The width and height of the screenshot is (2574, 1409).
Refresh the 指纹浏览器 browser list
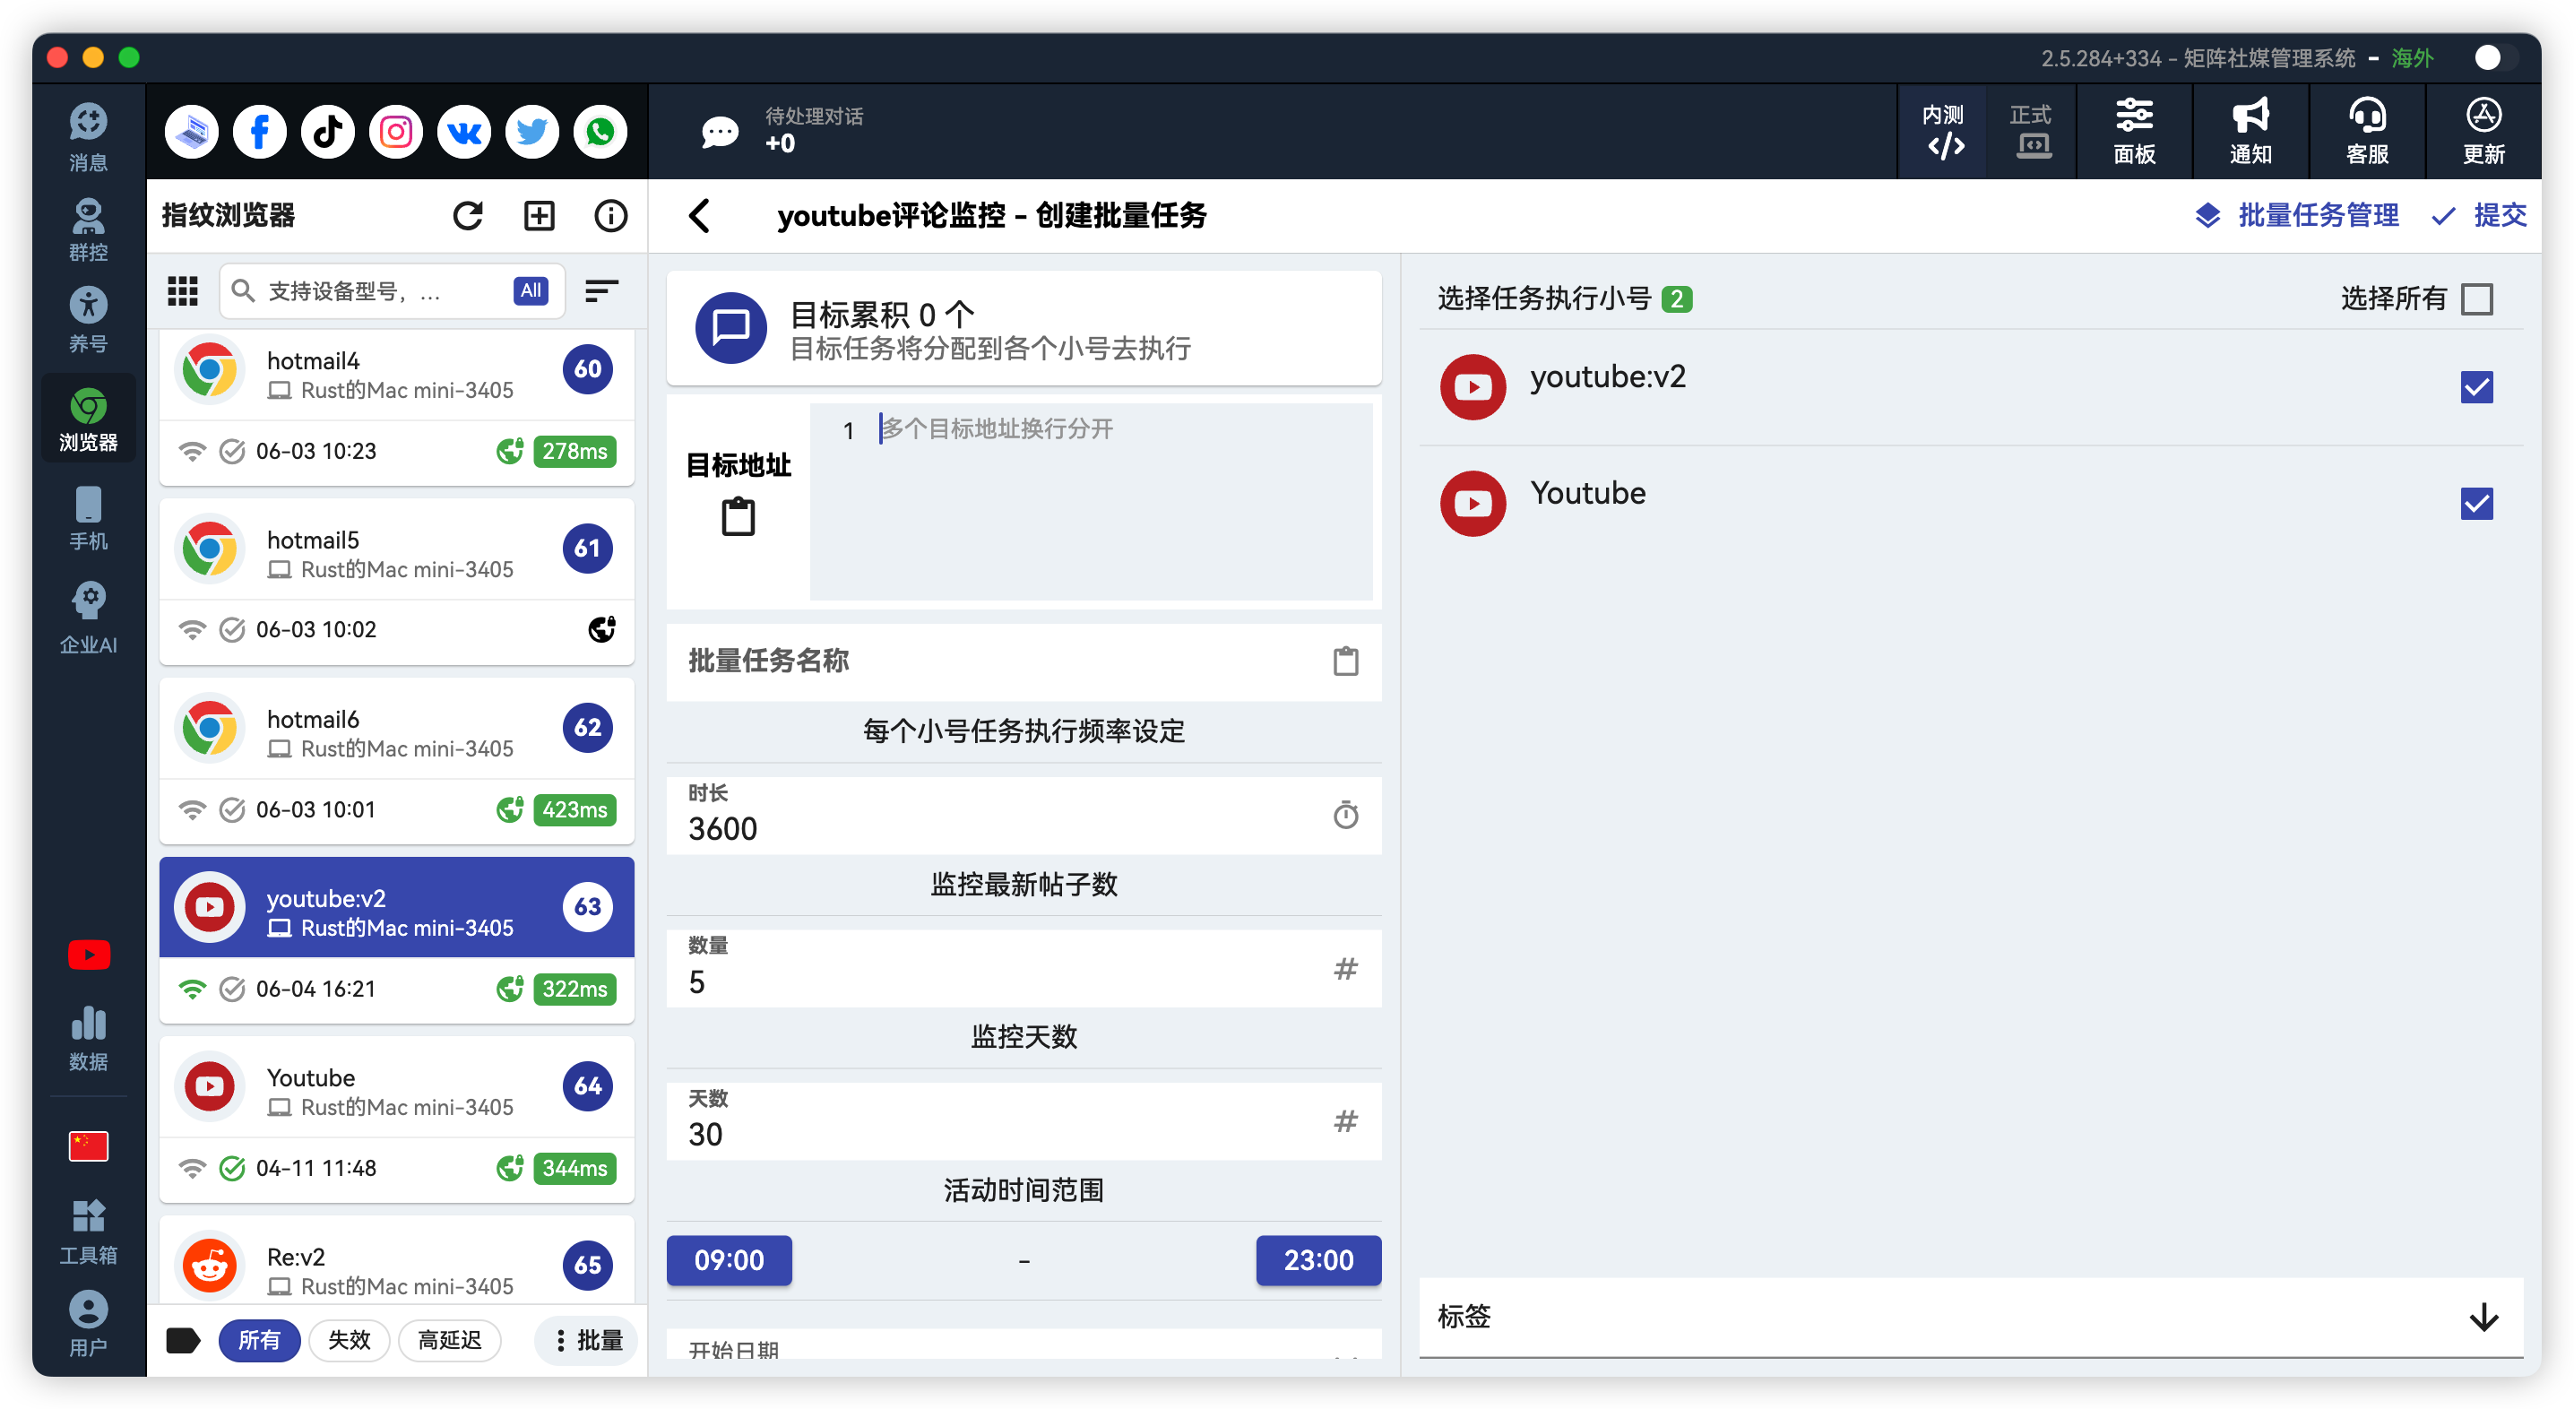click(x=468, y=215)
